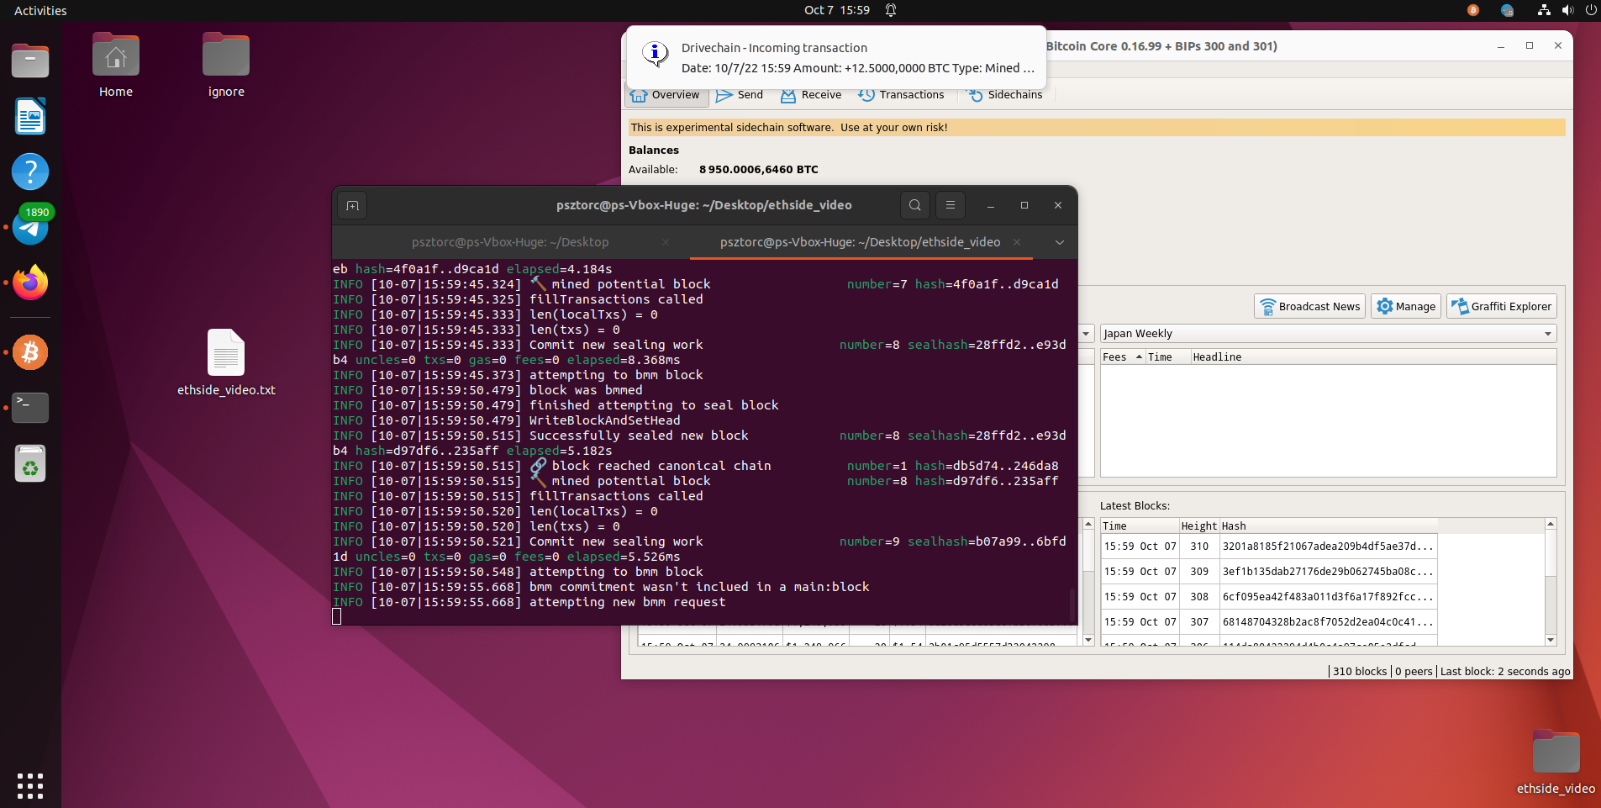
Task: Open the terminal search icon
Action: point(915,205)
